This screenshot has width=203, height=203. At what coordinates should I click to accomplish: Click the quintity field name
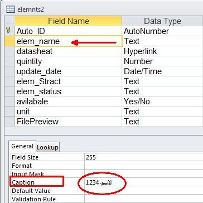tap(29, 61)
